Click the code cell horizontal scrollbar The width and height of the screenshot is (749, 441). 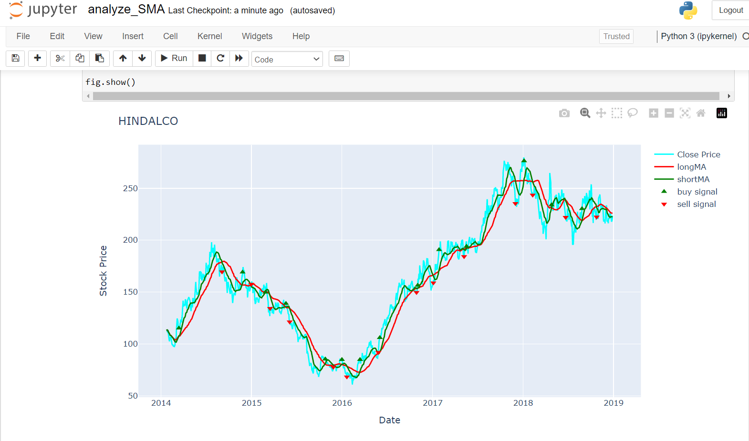406,96
